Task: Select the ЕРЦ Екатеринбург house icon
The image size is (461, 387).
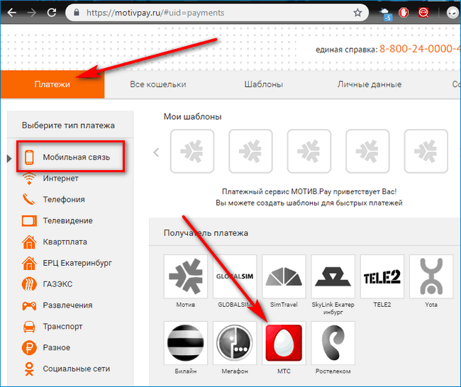Action: point(29,263)
